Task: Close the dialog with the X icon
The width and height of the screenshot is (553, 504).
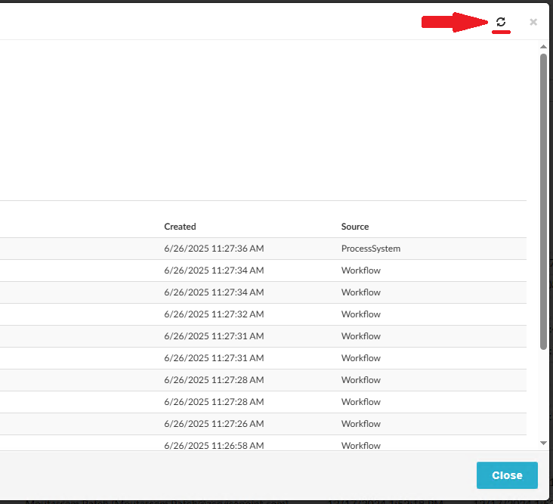Action: 533,23
